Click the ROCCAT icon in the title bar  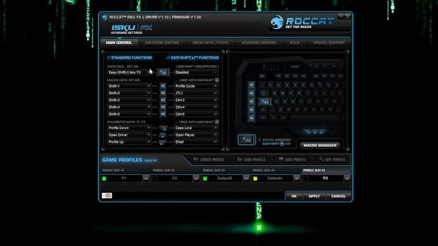105,17
